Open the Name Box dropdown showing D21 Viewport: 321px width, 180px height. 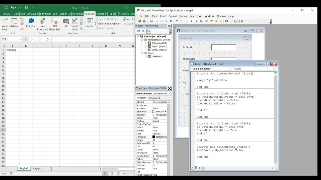(x=20, y=39)
